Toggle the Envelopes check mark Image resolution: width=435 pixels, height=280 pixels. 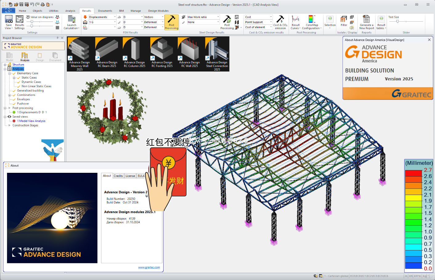(14, 99)
